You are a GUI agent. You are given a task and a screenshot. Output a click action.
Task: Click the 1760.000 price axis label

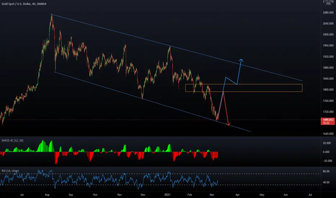point(328,101)
